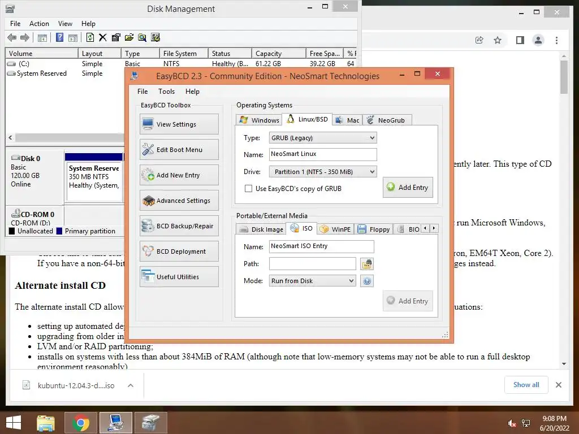The width and height of the screenshot is (579, 434).
Task: Open BCD Backup/Repair
Action: (179, 226)
